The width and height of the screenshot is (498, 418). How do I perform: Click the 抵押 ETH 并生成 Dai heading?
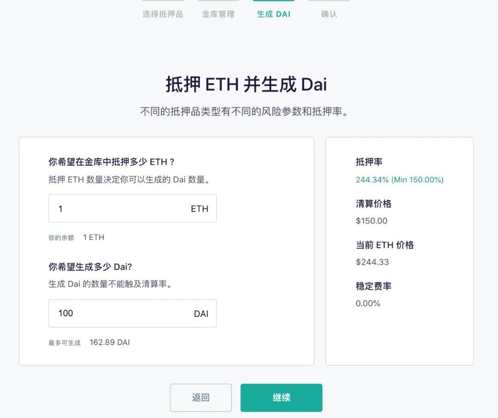point(246,85)
